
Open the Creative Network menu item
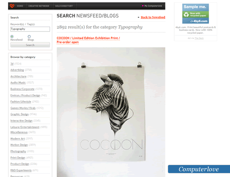coord(39,6)
